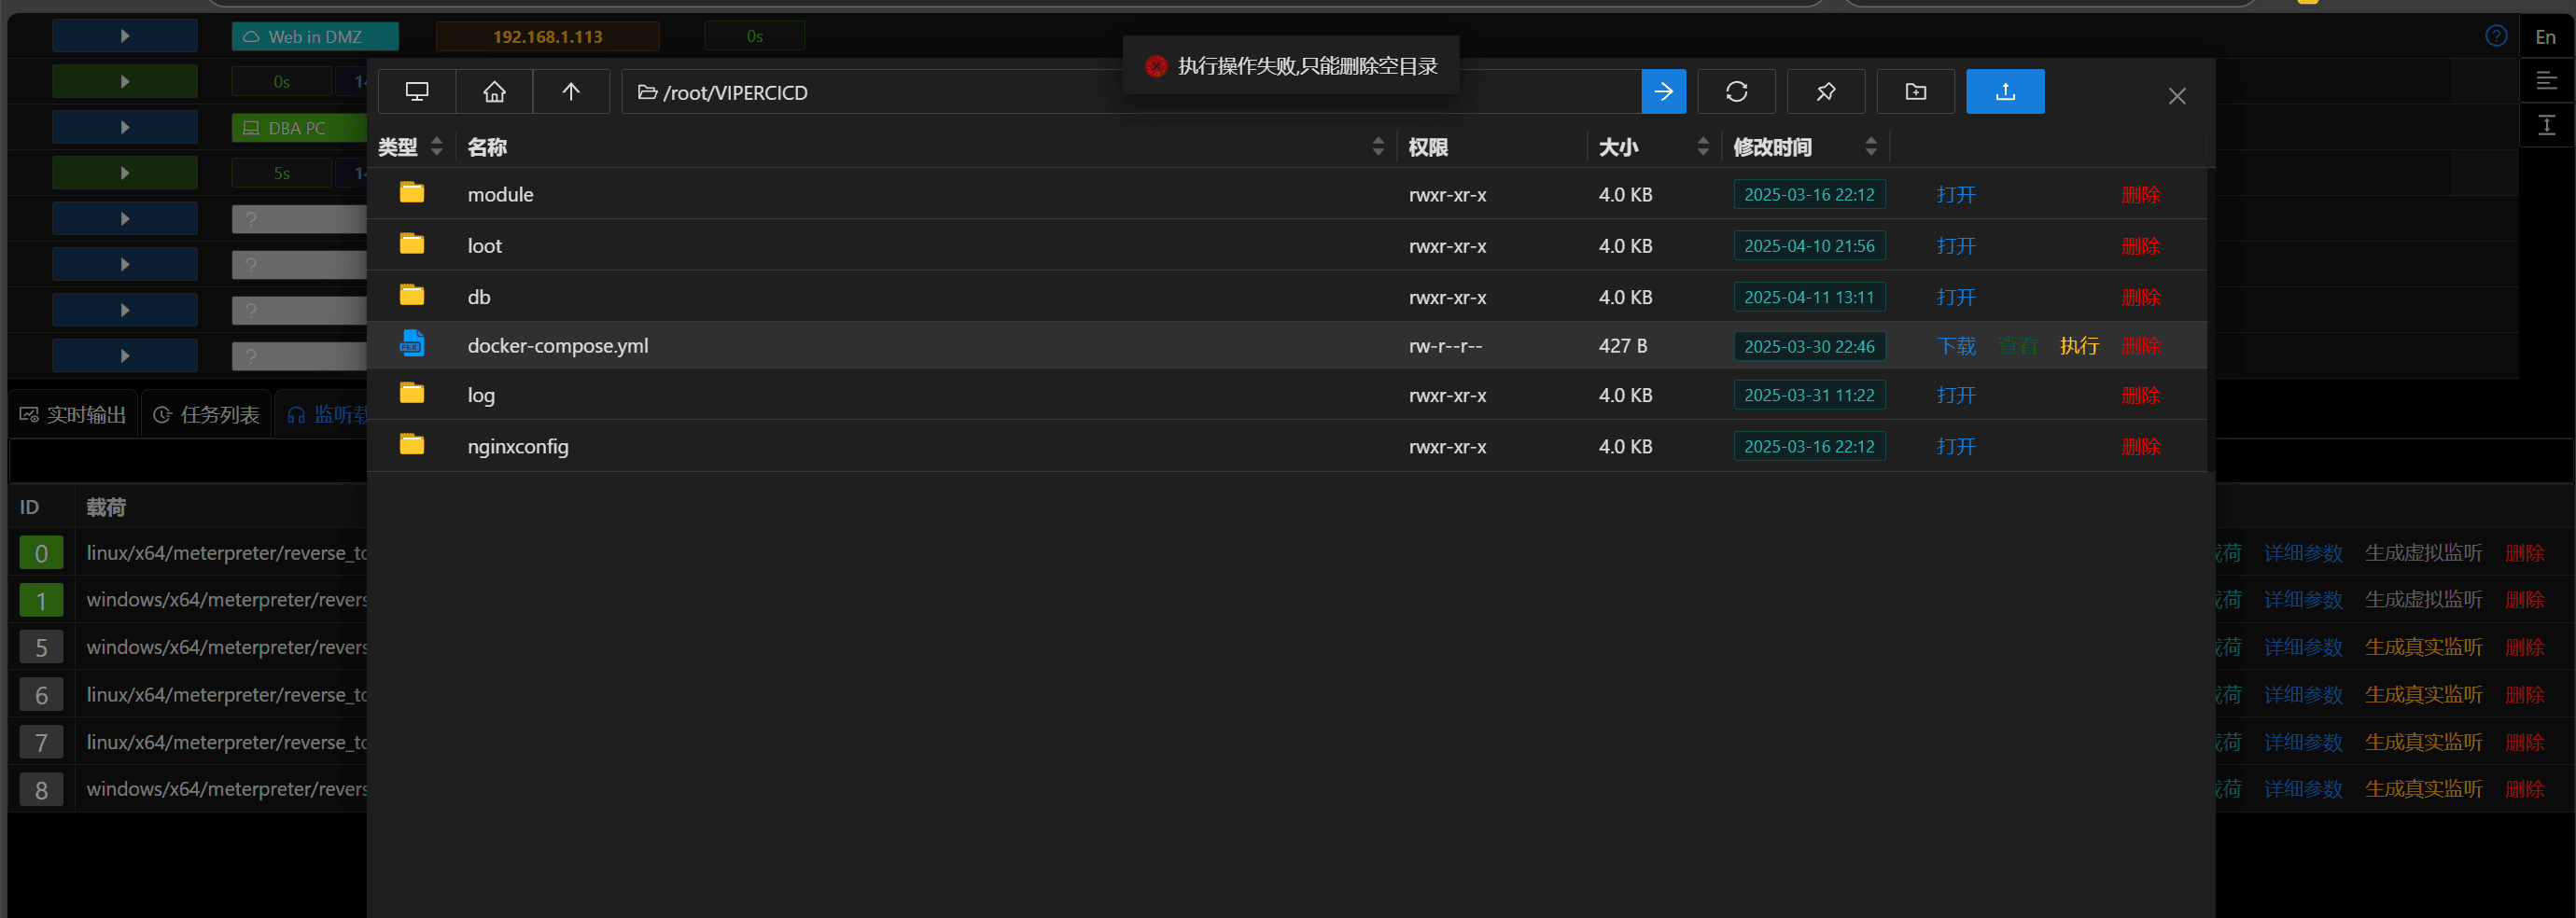Switch to 实时输出 tab

(x=73, y=415)
